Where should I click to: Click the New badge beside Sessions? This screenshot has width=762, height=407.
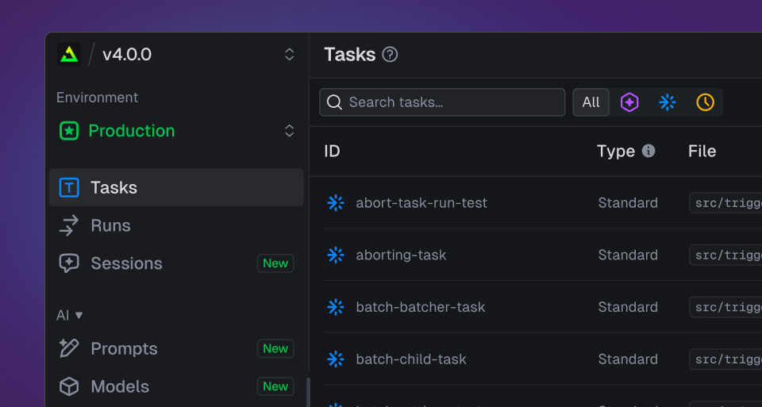click(275, 263)
